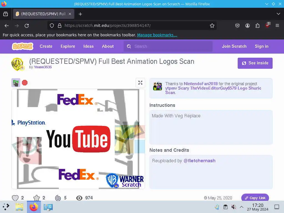Open @fletchernash profile link

pyautogui.click(x=199, y=161)
